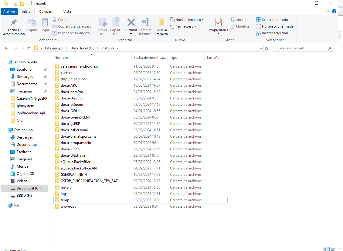Screen dimensions: 343x251
Task: Click the Buscar en inetpub search field
Action: click(301, 48)
